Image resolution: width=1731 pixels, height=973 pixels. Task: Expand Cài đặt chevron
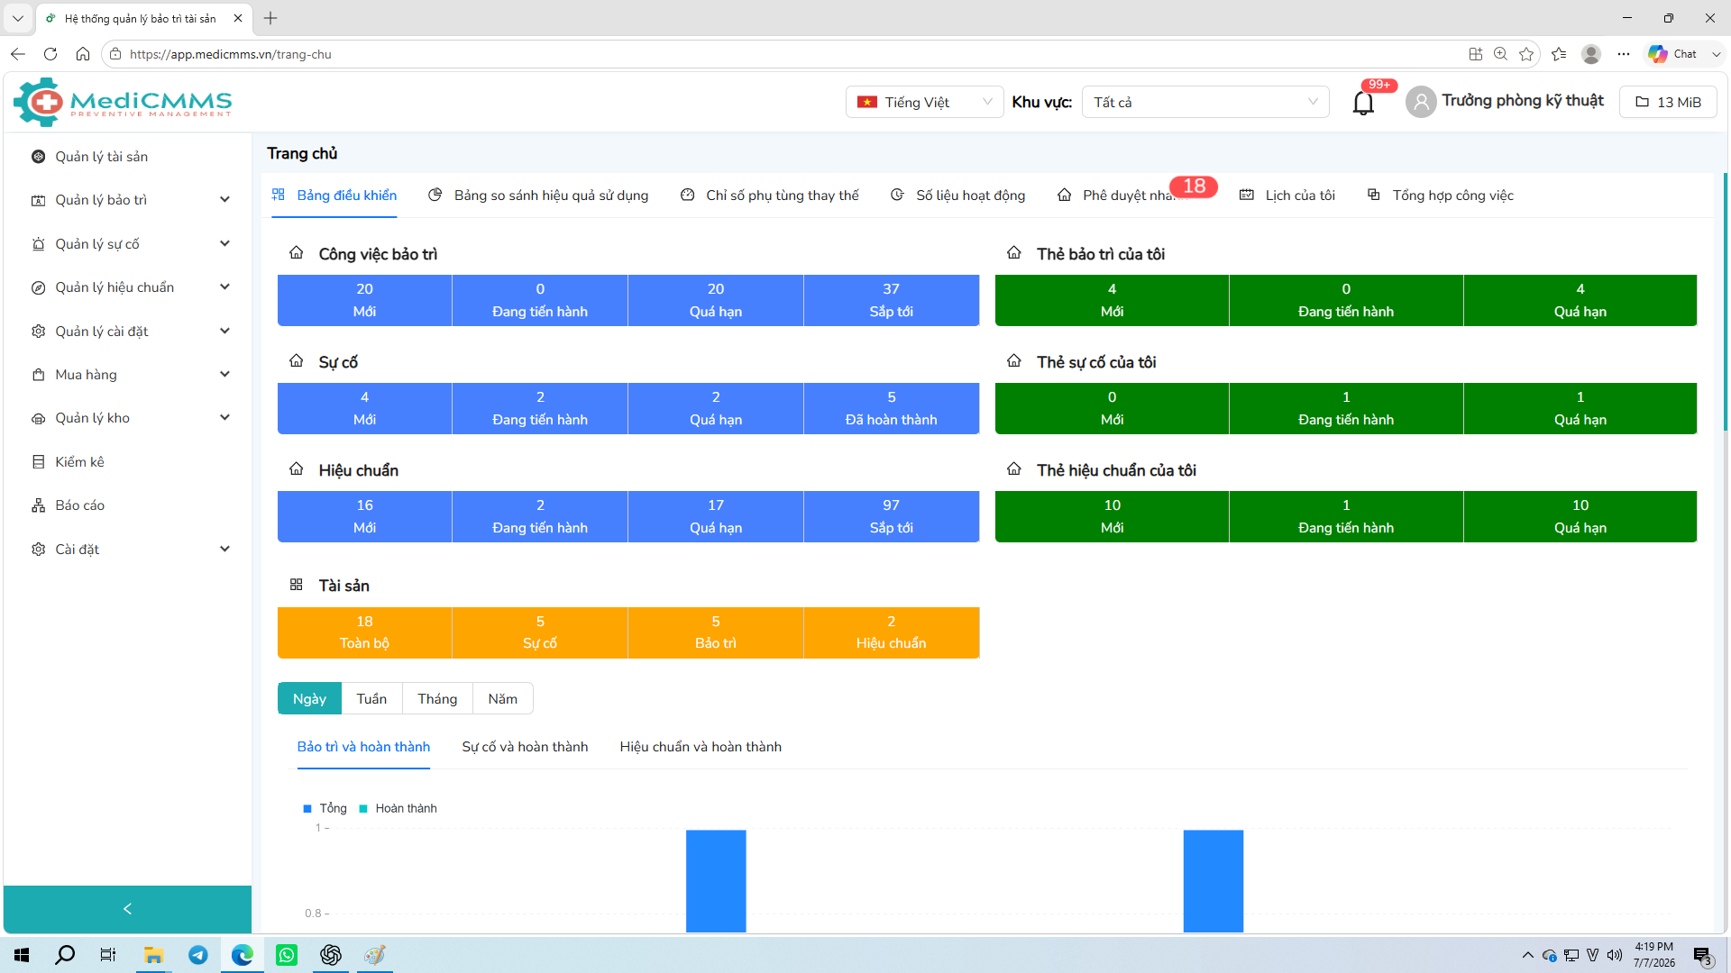coord(224,550)
